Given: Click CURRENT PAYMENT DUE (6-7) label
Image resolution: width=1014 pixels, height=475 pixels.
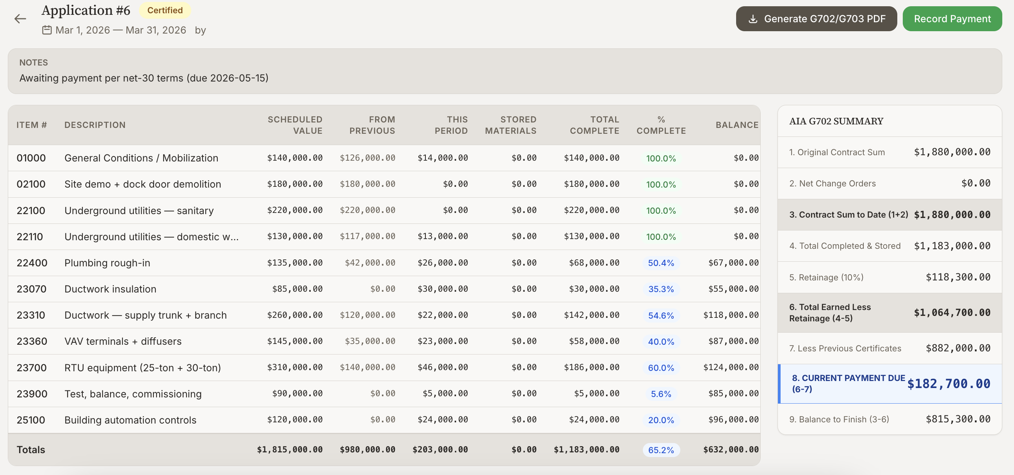Looking at the screenshot, I should click(x=848, y=383).
